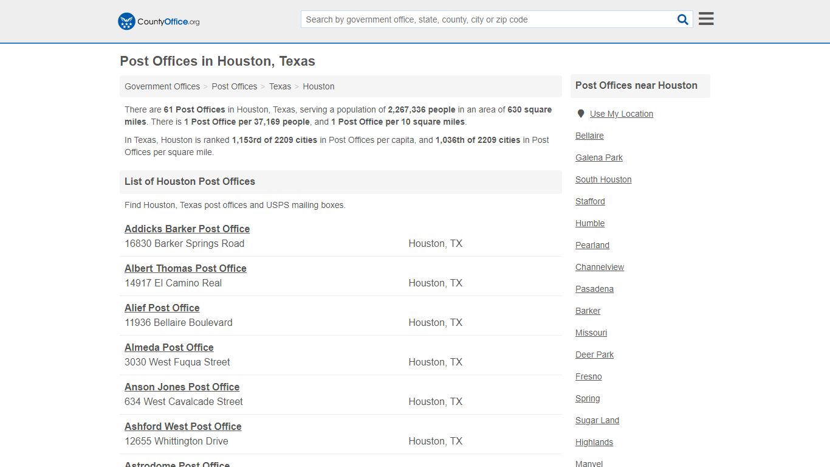Screen dimensions: 830x467
Task: Open Almeda Post Office link
Action: coord(169,347)
